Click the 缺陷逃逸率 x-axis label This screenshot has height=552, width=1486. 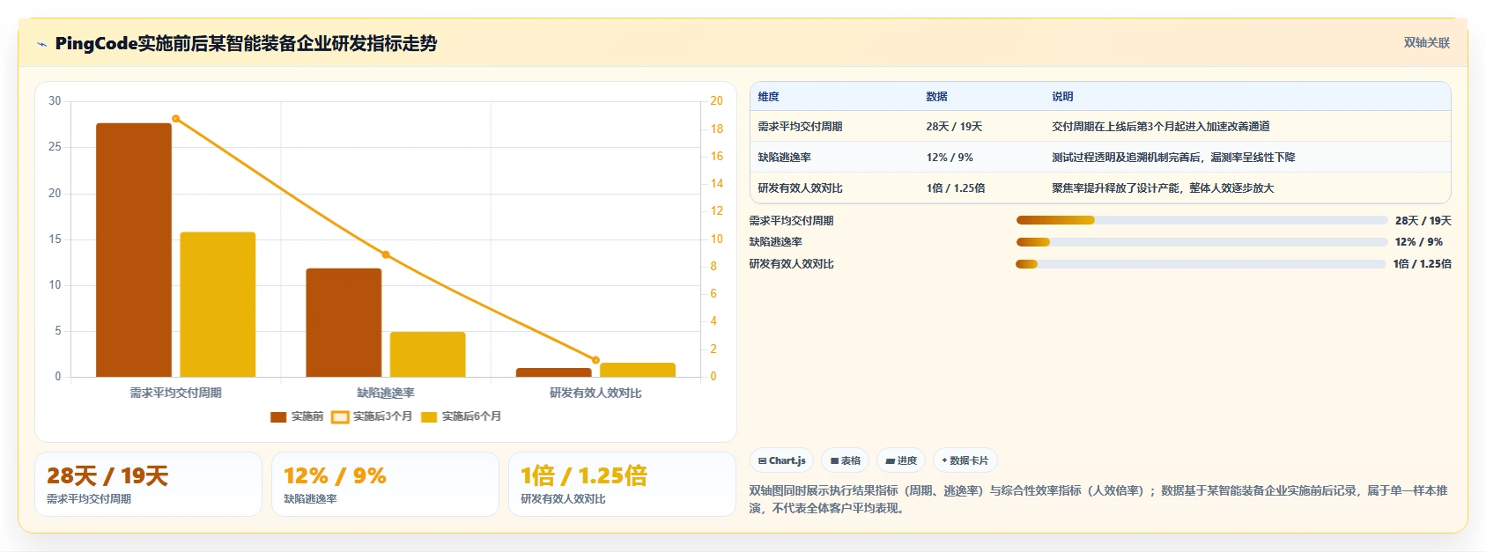[x=386, y=393]
